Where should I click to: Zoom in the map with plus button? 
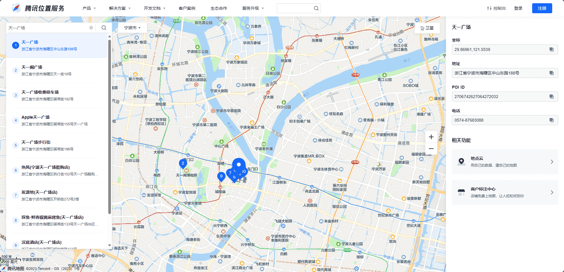pyautogui.click(x=431, y=137)
